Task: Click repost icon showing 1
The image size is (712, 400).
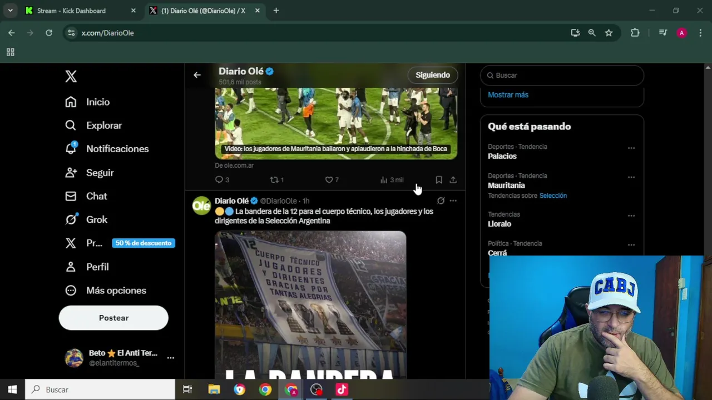Action: click(274, 180)
